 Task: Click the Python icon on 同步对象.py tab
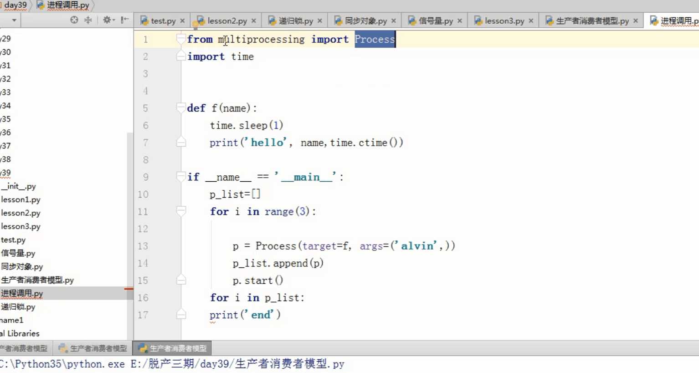pyautogui.click(x=338, y=20)
